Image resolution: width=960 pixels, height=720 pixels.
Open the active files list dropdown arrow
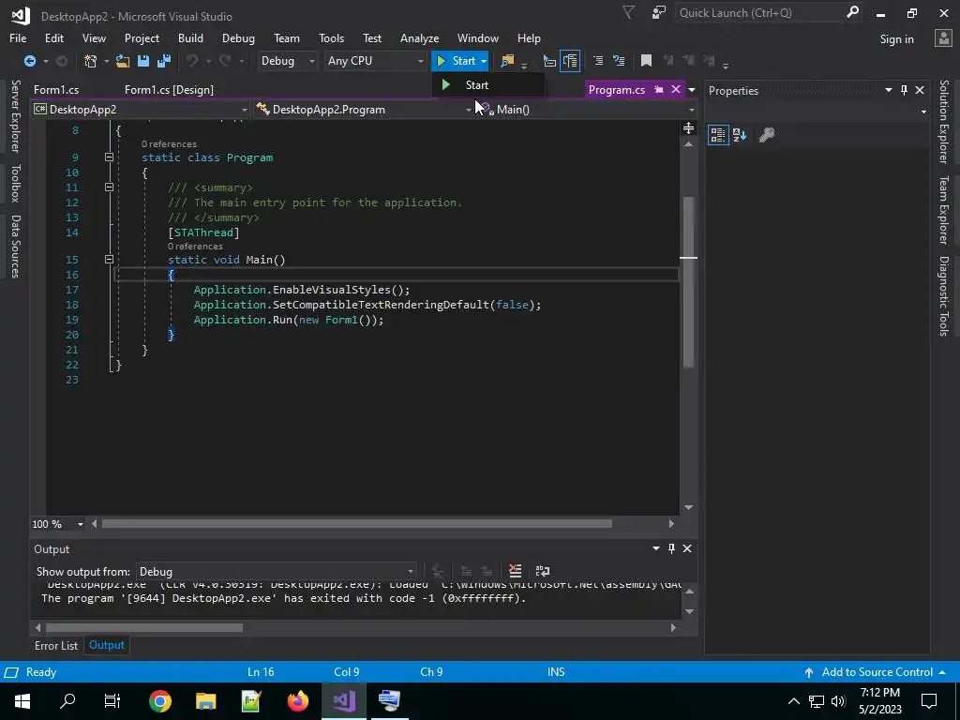[x=692, y=90]
